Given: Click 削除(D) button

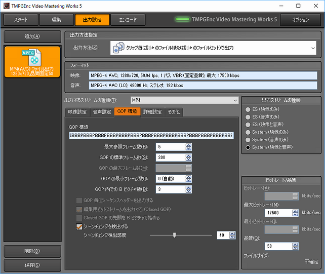Looking at the screenshot, I should tap(32, 251).
